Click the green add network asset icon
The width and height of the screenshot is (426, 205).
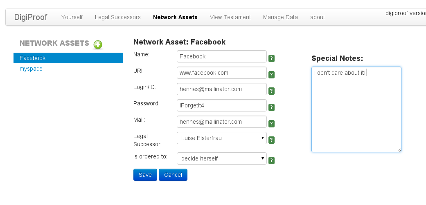click(x=98, y=45)
